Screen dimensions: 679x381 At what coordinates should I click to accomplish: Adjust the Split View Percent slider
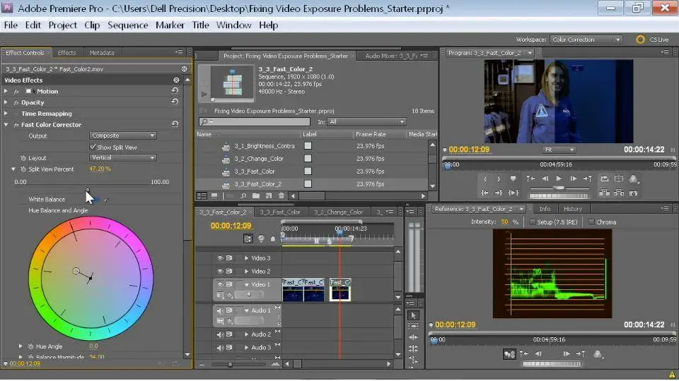point(88,189)
